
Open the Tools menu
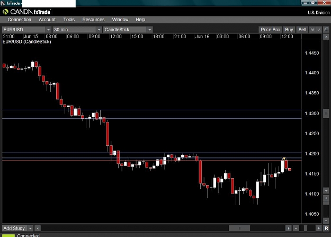pyautogui.click(x=69, y=20)
